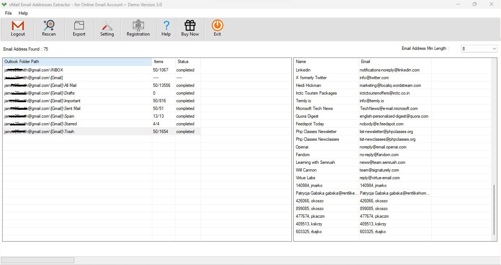Click the Items column header
The image size is (501, 265).
(x=164, y=62)
